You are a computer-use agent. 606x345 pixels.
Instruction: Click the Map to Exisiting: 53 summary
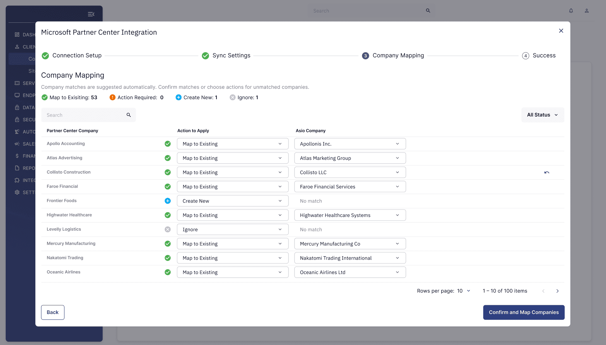click(69, 97)
